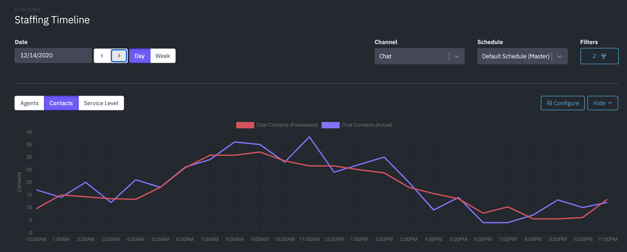This screenshot has width=627, height=252.
Task: Switch to Week view
Action: click(x=163, y=56)
